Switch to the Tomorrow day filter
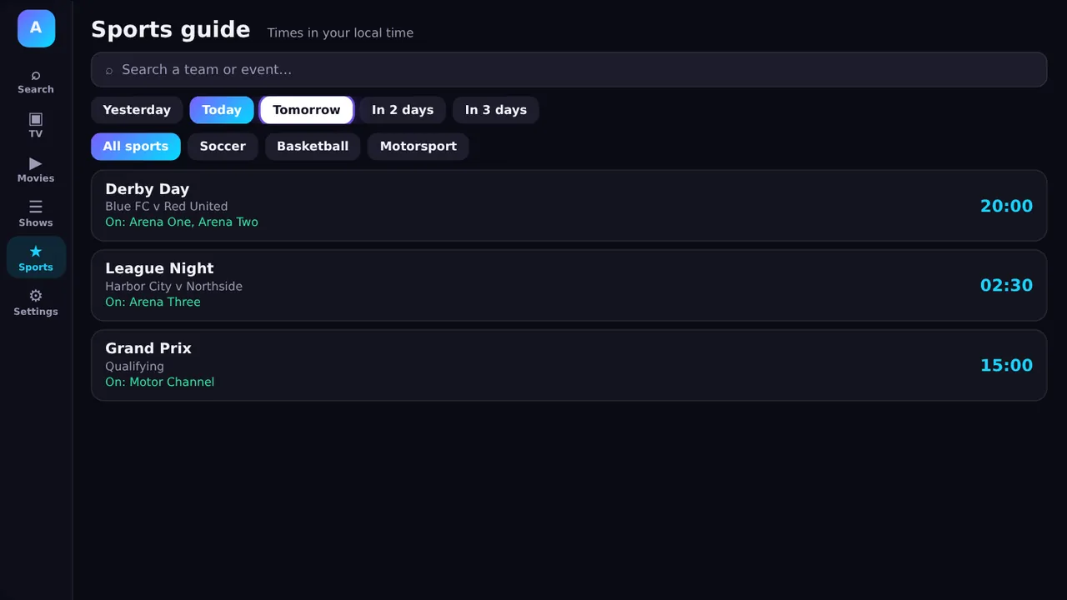This screenshot has width=1067, height=600. tap(307, 110)
